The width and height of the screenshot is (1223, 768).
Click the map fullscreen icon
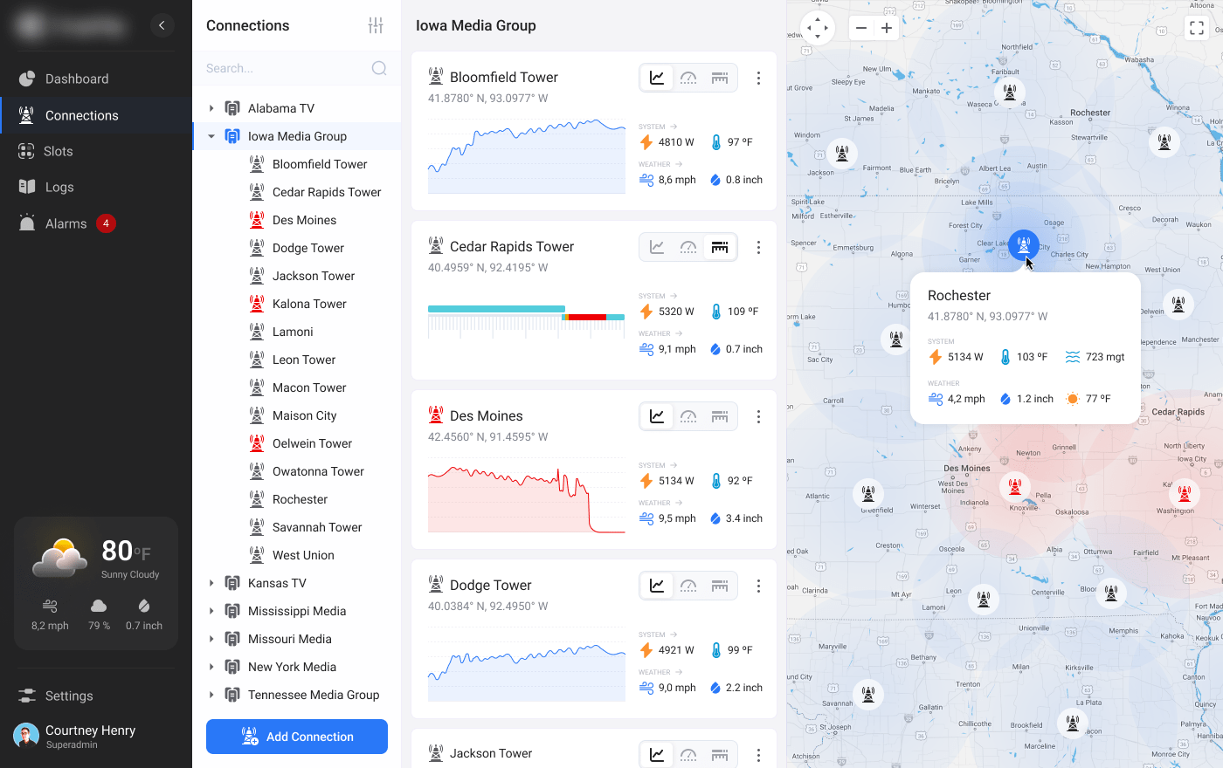[x=1197, y=28]
